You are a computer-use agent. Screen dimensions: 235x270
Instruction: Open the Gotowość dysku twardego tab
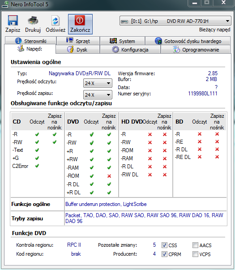pos(188,41)
